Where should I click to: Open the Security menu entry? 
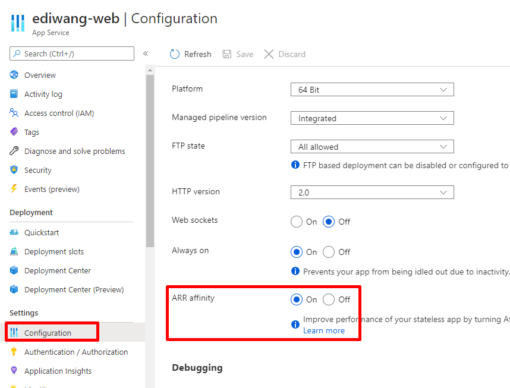click(37, 171)
